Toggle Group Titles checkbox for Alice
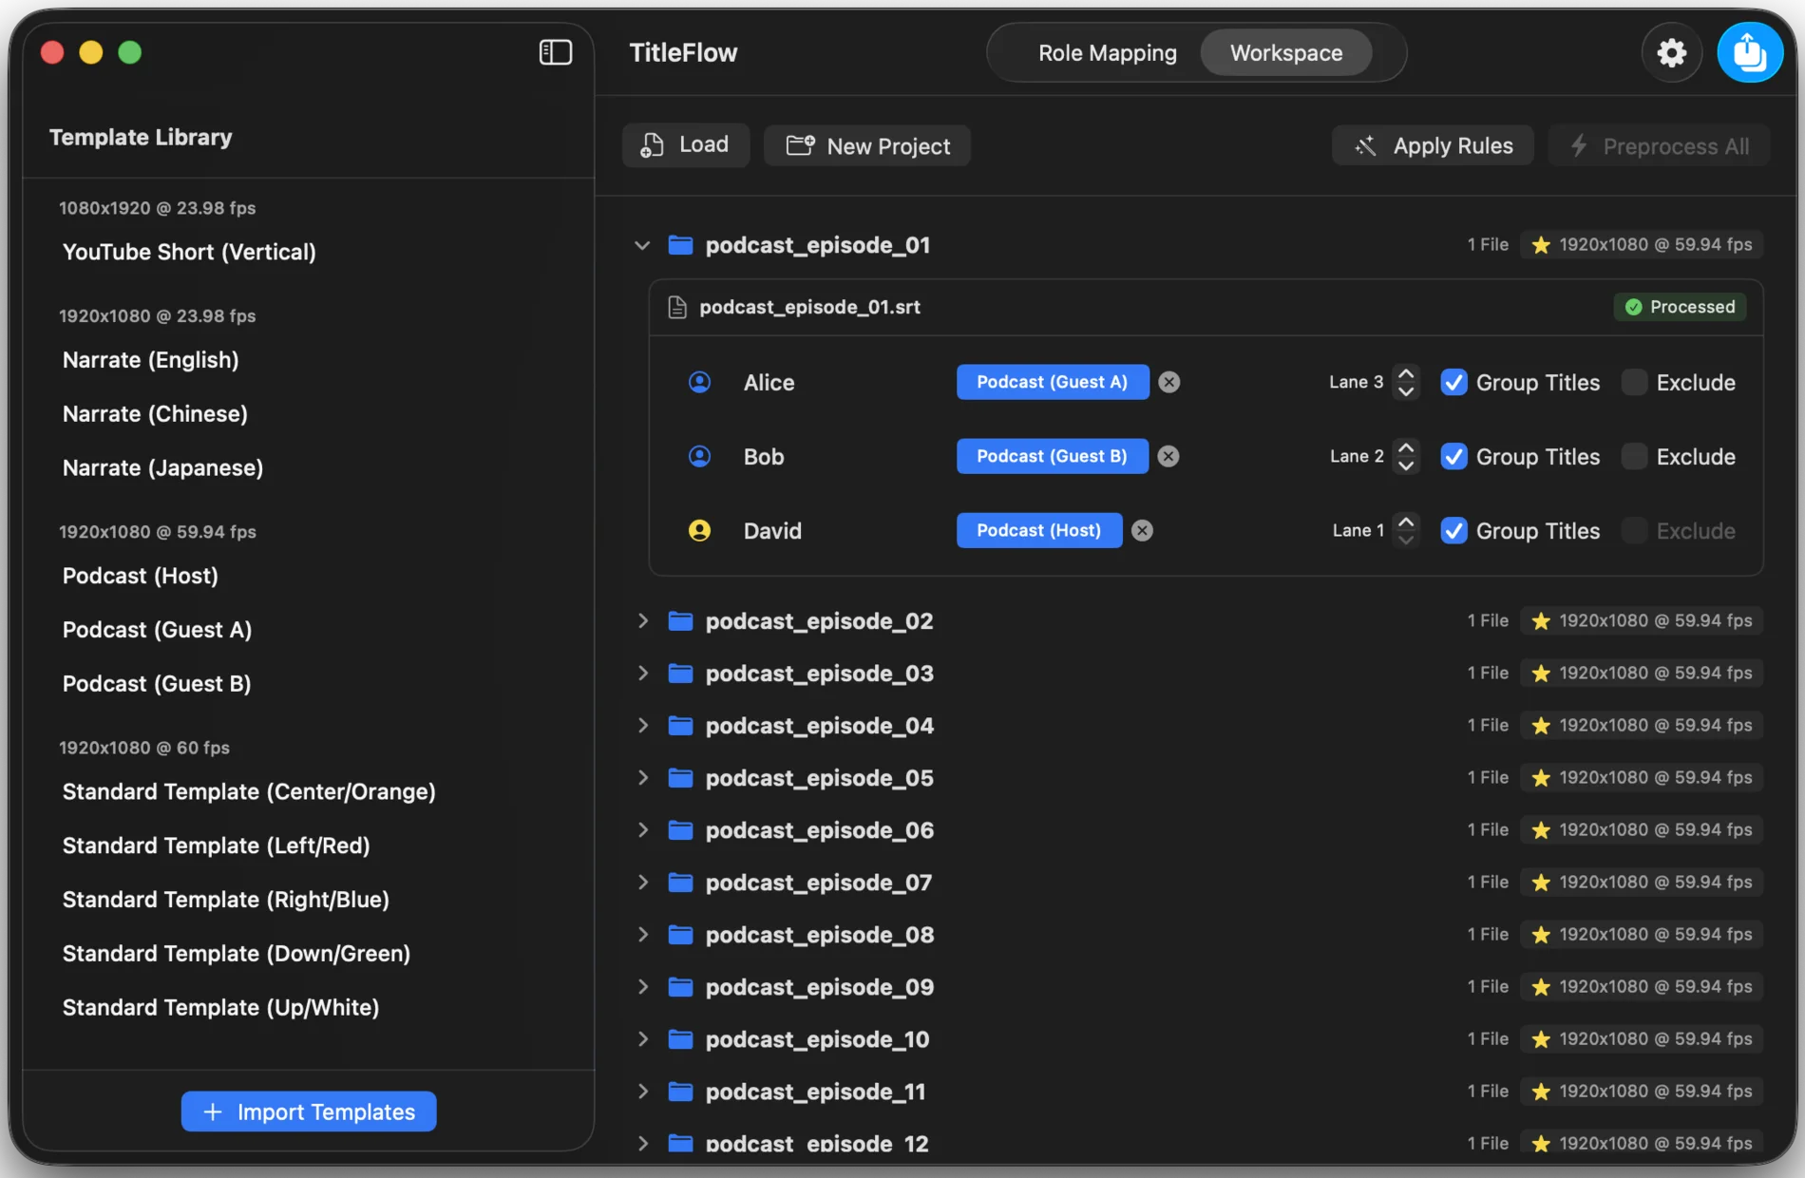 [1453, 382]
